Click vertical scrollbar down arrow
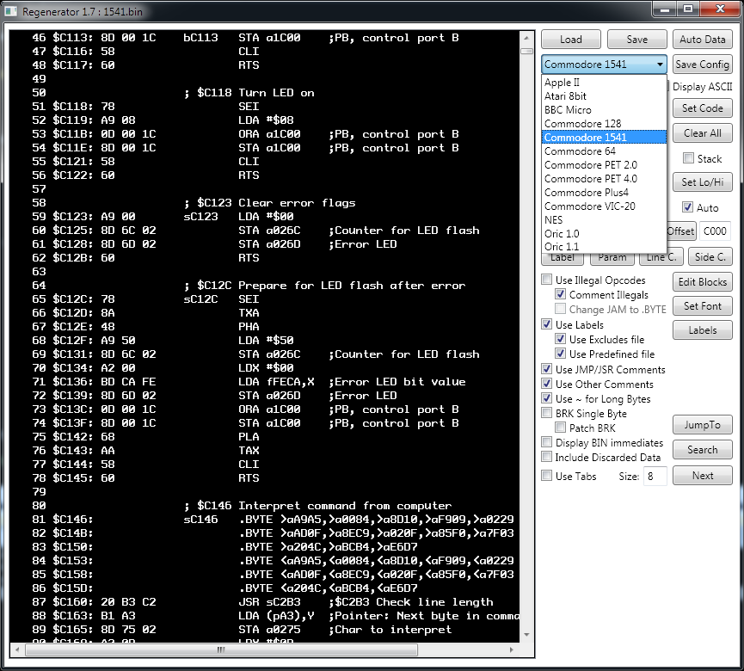This screenshot has width=744, height=671. coord(526,635)
